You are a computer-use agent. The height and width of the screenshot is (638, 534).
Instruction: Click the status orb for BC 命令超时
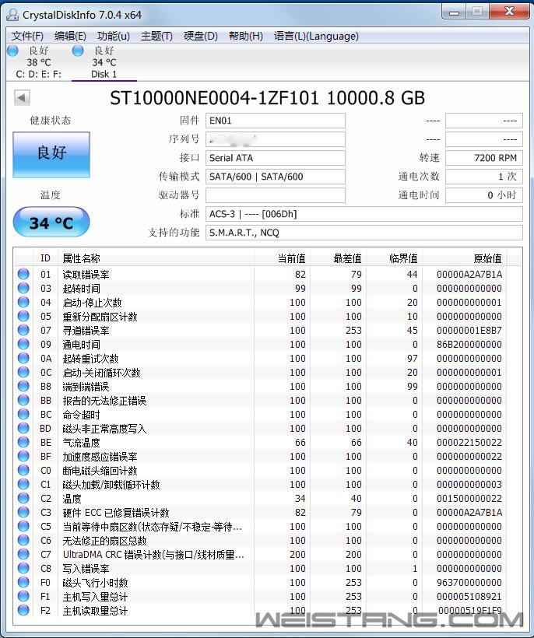click(x=23, y=414)
